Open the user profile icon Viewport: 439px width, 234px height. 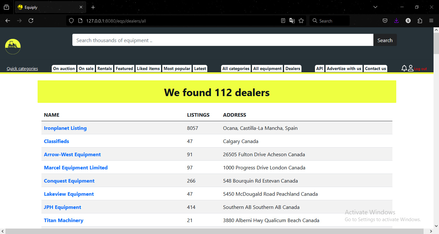[410, 68]
